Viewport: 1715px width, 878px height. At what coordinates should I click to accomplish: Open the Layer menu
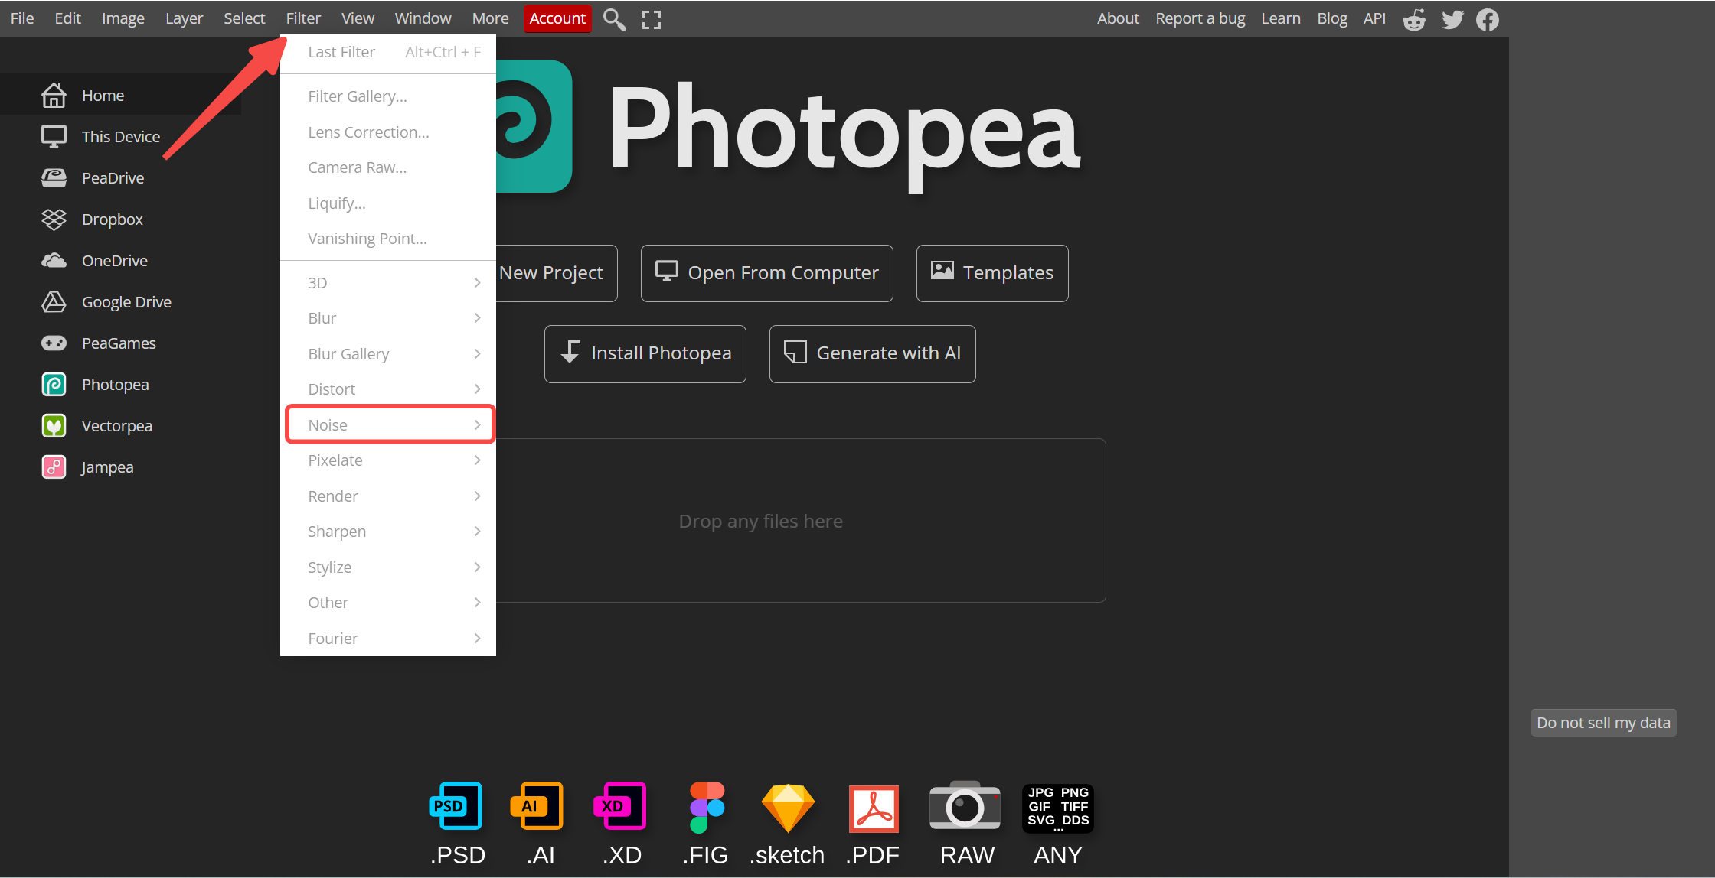point(184,18)
